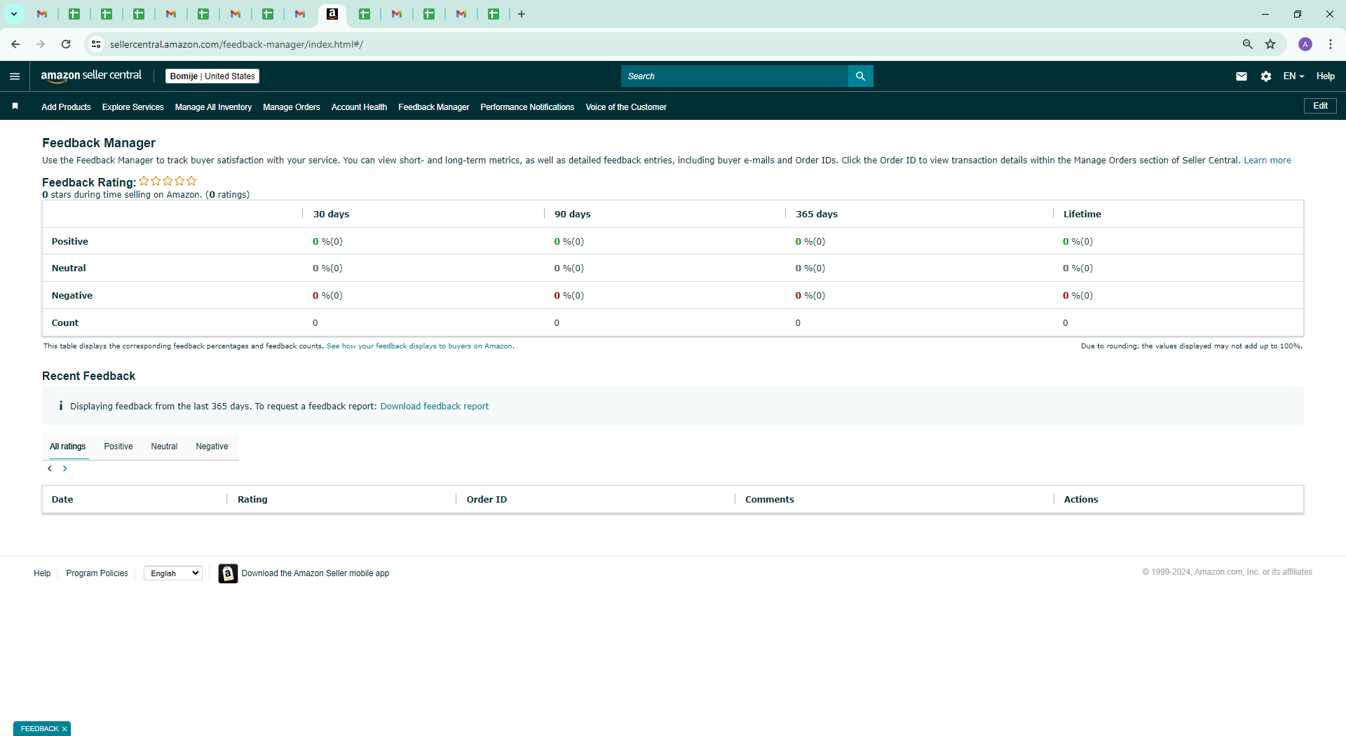Screen dimensions: 1346x736
Task: View site information icon in address bar
Action: click(96, 44)
